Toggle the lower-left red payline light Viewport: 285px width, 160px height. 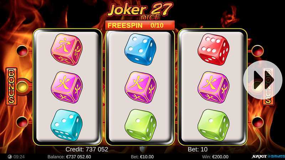pyautogui.click(x=22, y=122)
